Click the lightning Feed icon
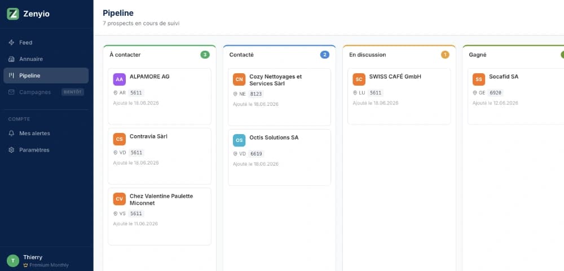The width and height of the screenshot is (564, 271). 11,42
